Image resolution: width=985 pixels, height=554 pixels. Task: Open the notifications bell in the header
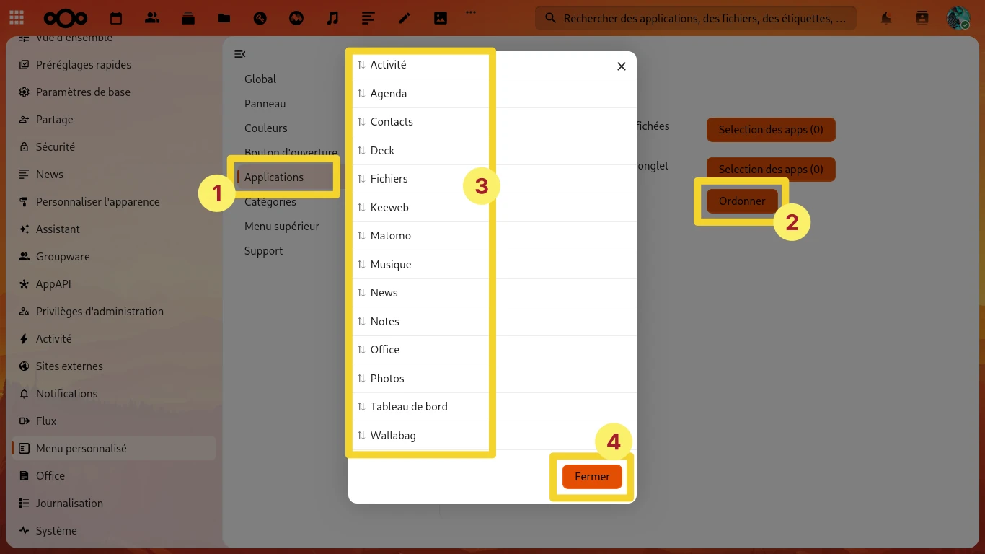(x=886, y=18)
